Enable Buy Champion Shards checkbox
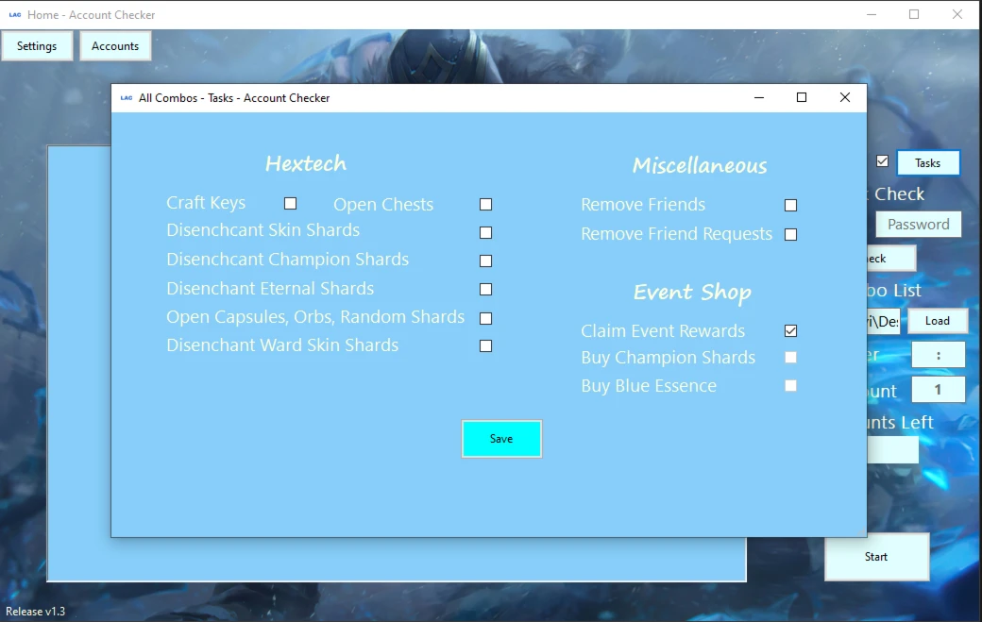The image size is (982, 622). (x=790, y=358)
